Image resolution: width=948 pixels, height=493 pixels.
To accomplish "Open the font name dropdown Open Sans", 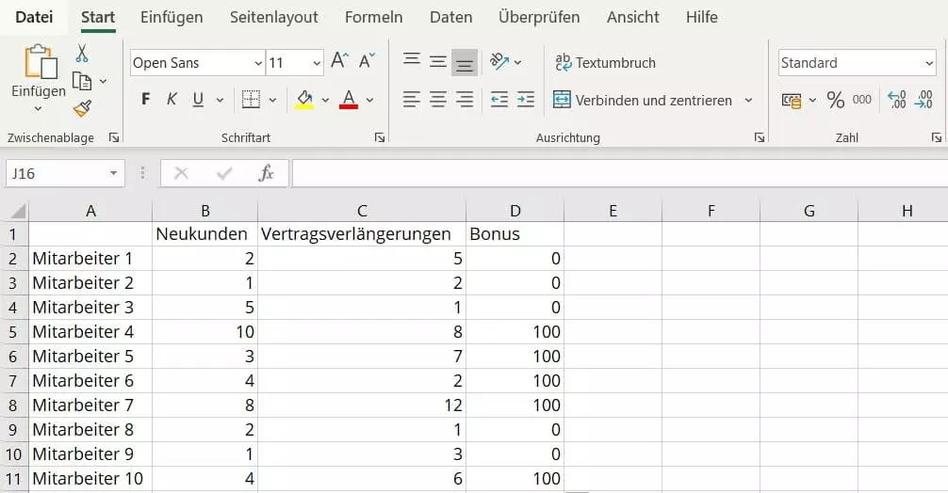I will point(258,63).
